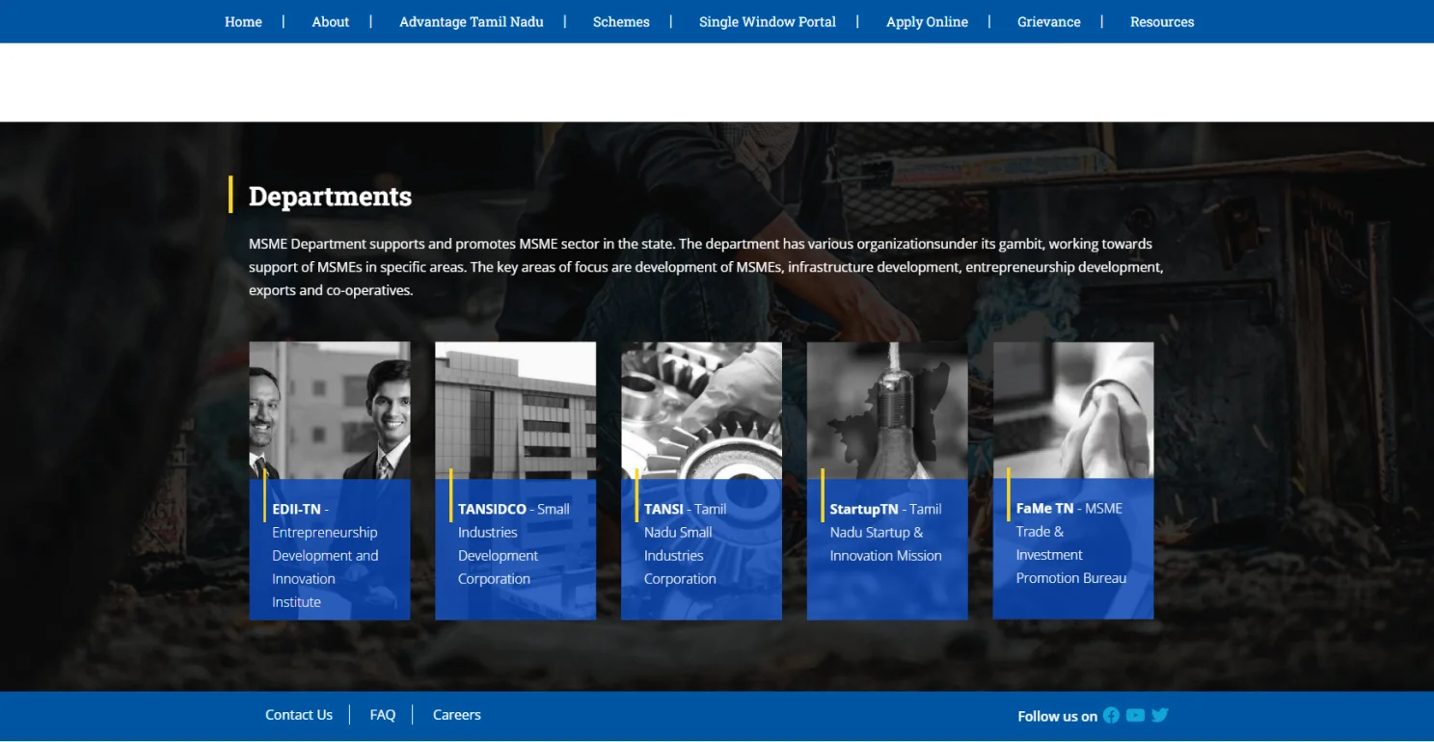The image size is (1434, 742).
Task: Open the Twitter bird icon in footer
Action: pos(1160,715)
